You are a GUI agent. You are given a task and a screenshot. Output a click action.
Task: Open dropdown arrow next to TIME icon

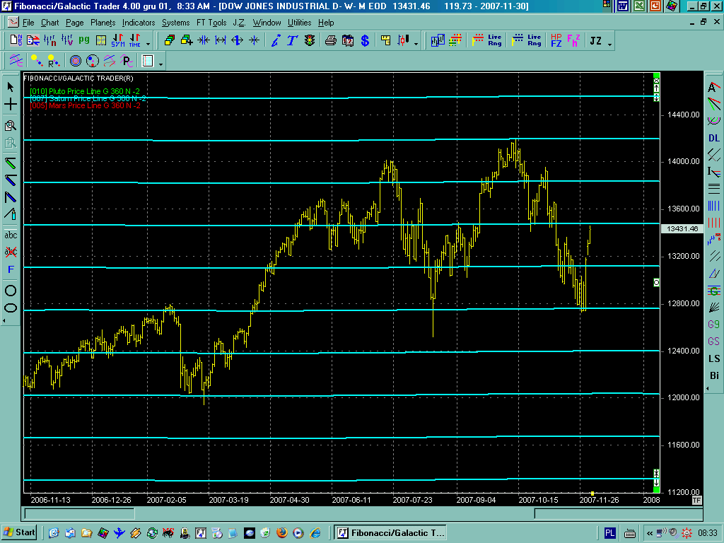pos(146,42)
